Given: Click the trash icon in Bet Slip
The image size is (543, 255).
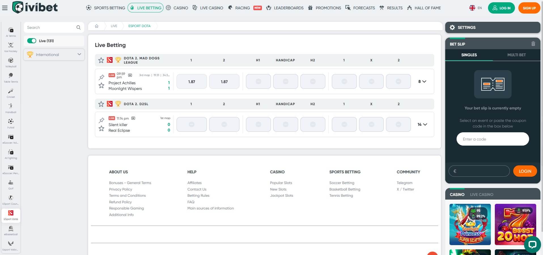Looking at the screenshot, I should [533, 44].
